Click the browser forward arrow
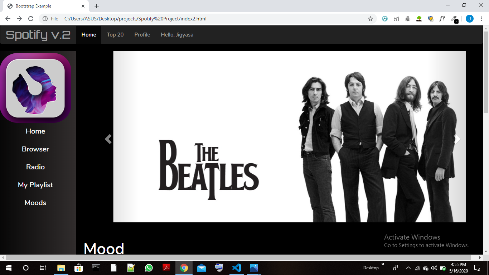The width and height of the screenshot is (489, 275). pyautogui.click(x=19, y=19)
